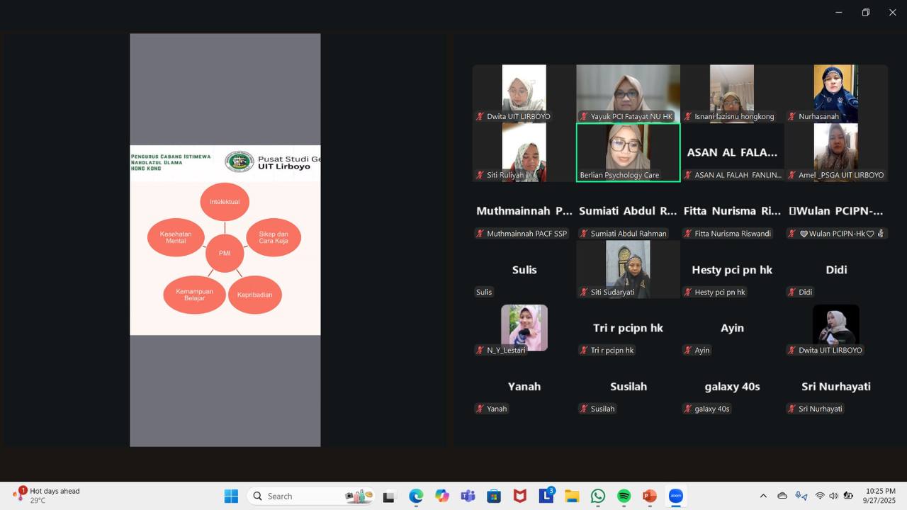Open the volume control in the tray
907x510 pixels.
[x=833, y=496]
